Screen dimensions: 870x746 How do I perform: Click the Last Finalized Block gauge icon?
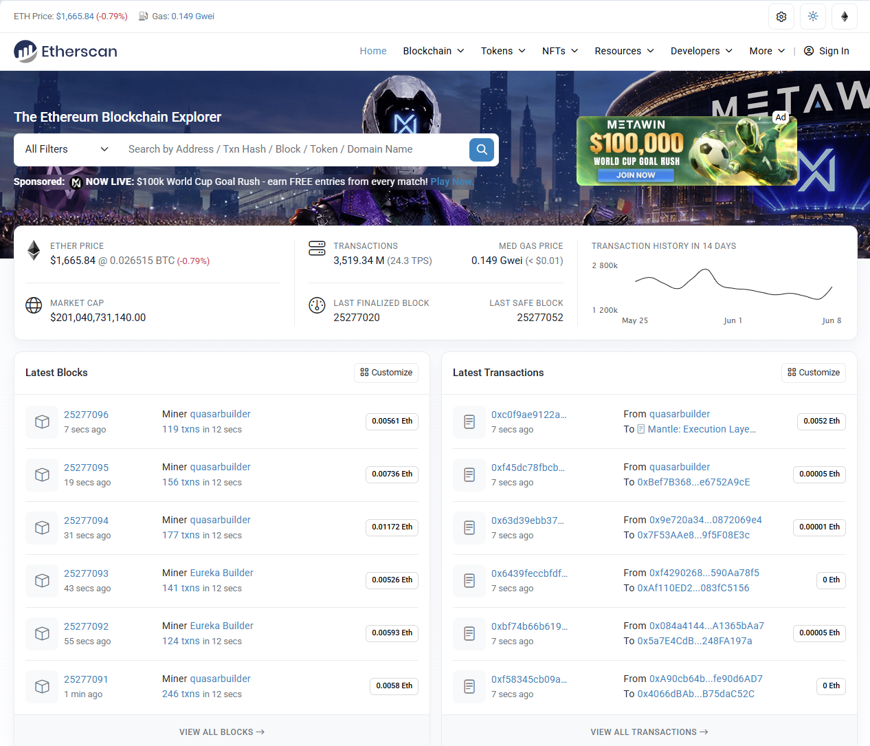(317, 305)
